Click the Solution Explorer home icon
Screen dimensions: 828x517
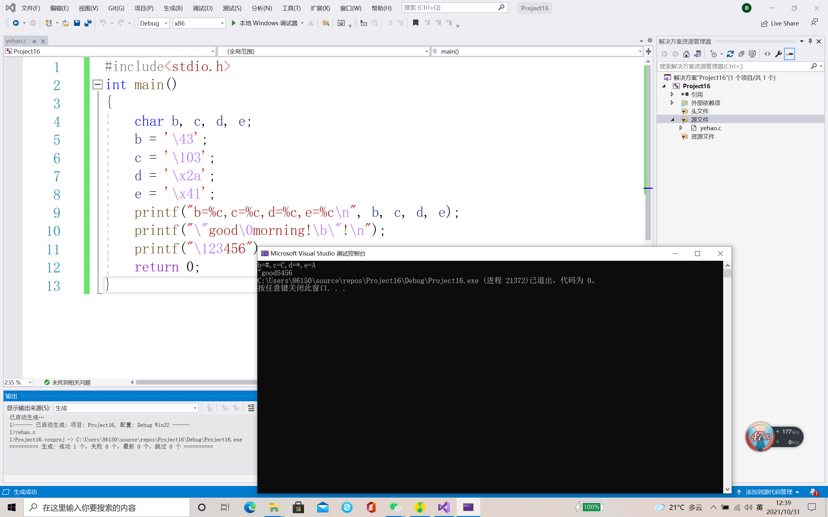(686, 54)
